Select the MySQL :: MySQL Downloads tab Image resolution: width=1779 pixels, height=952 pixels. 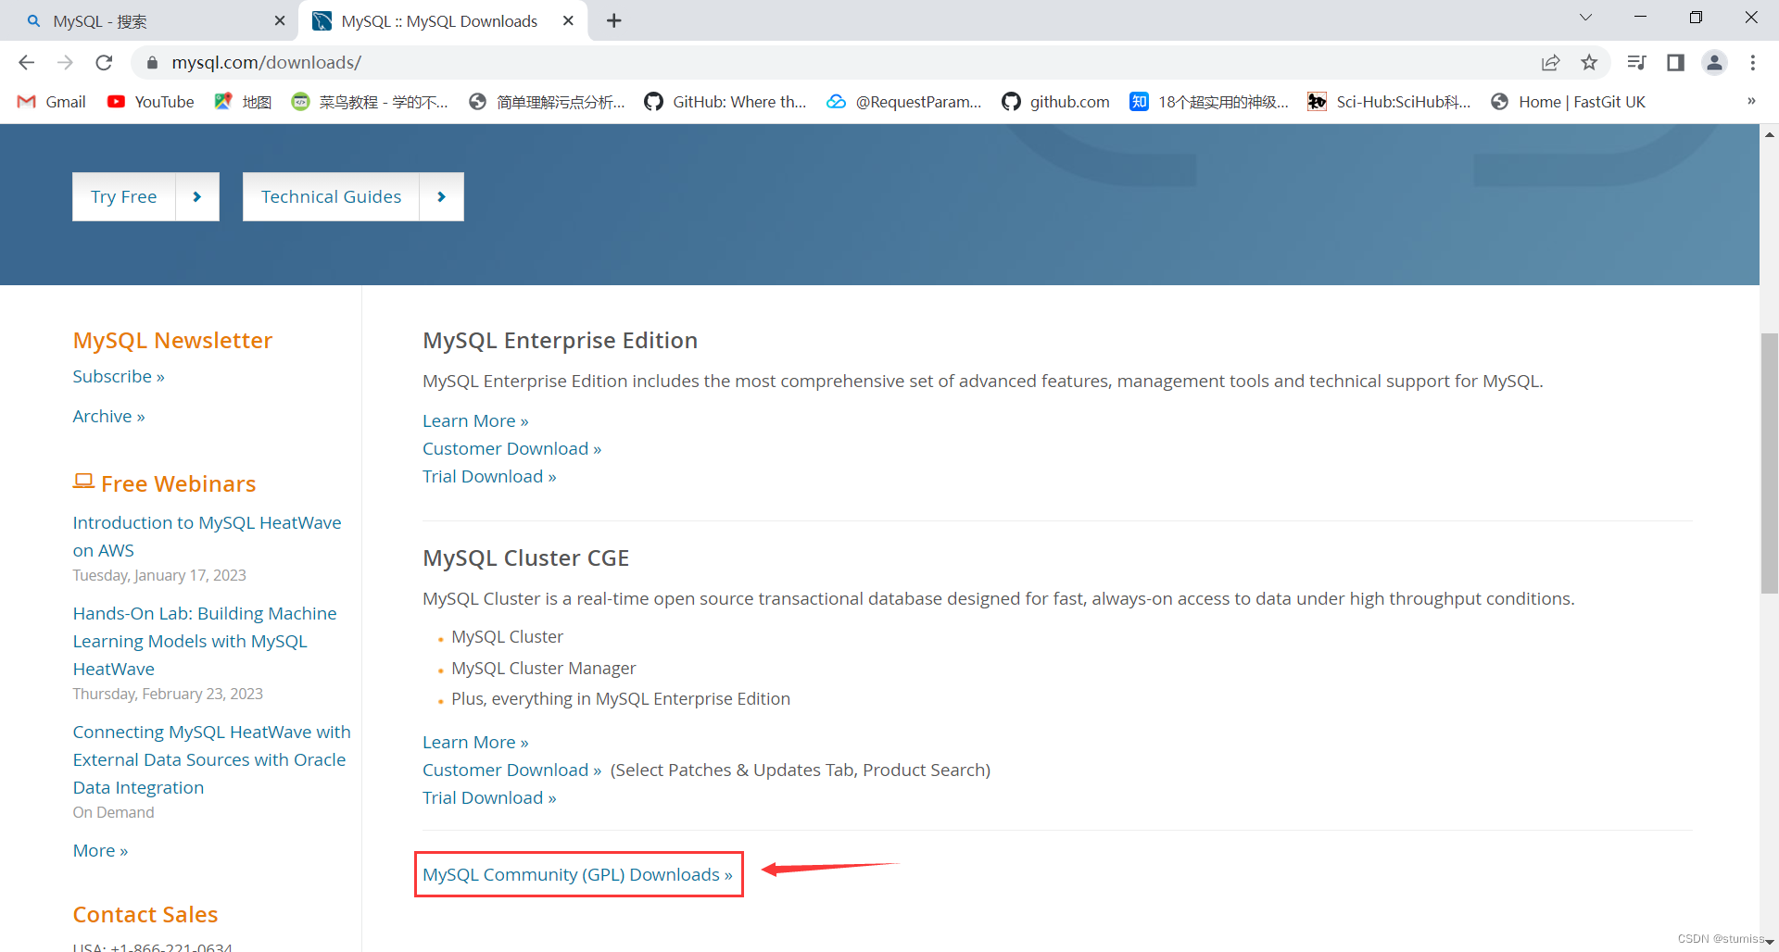coord(440,20)
